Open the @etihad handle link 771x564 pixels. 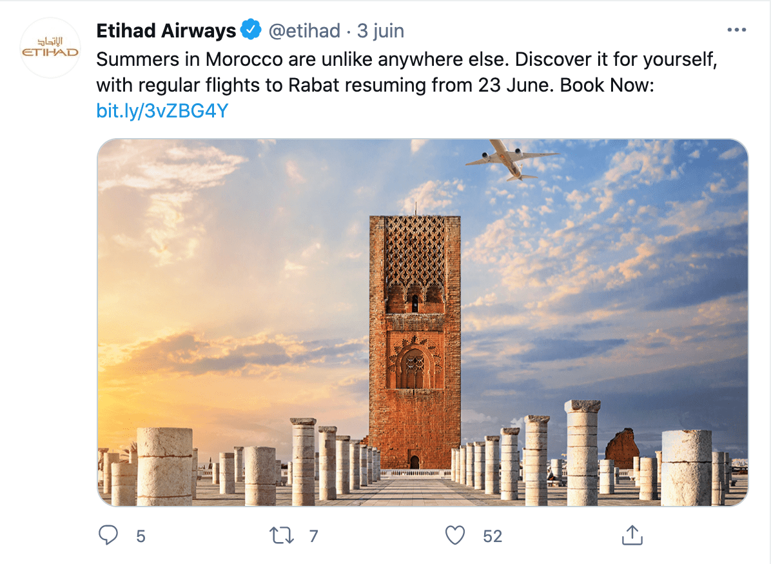pyautogui.click(x=304, y=30)
